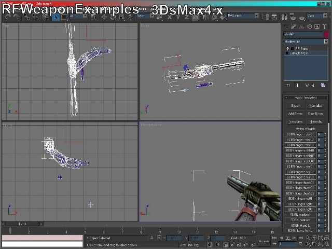This screenshot has width=332, height=249.
Task: Click the time slider left arrow
Action: tap(4, 224)
